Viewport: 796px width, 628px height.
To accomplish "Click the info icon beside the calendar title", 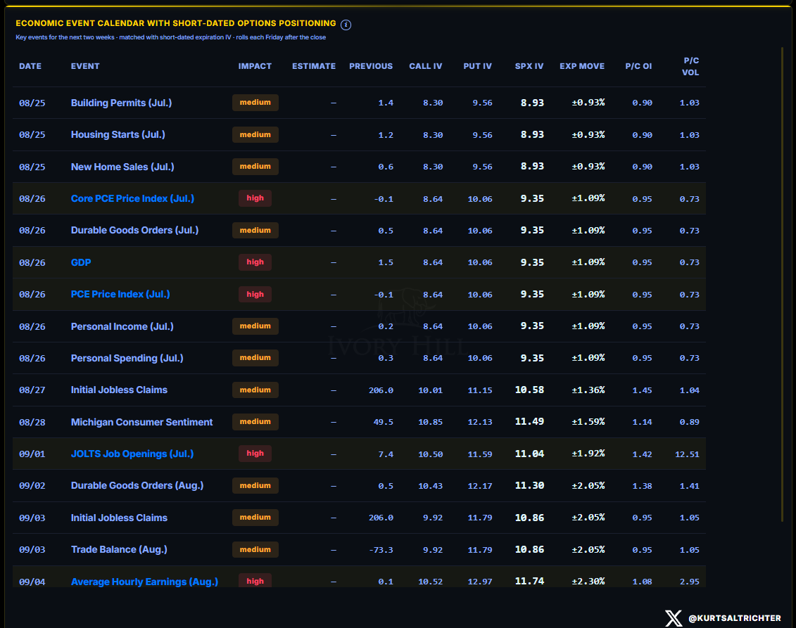I will coord(346,25).
